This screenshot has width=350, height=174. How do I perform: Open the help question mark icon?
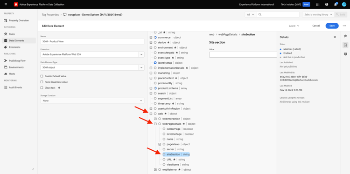click(x=327, y=5)
